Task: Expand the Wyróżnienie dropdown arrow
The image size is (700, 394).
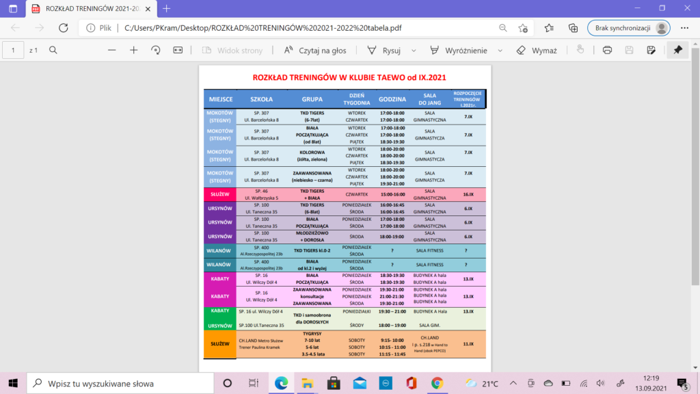Action: pos(500,50)
